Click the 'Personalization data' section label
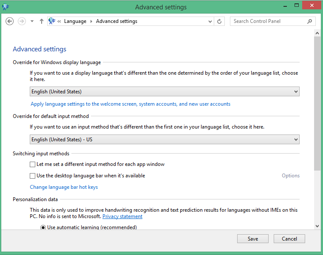The image size is (323, 255). (35, 199)
